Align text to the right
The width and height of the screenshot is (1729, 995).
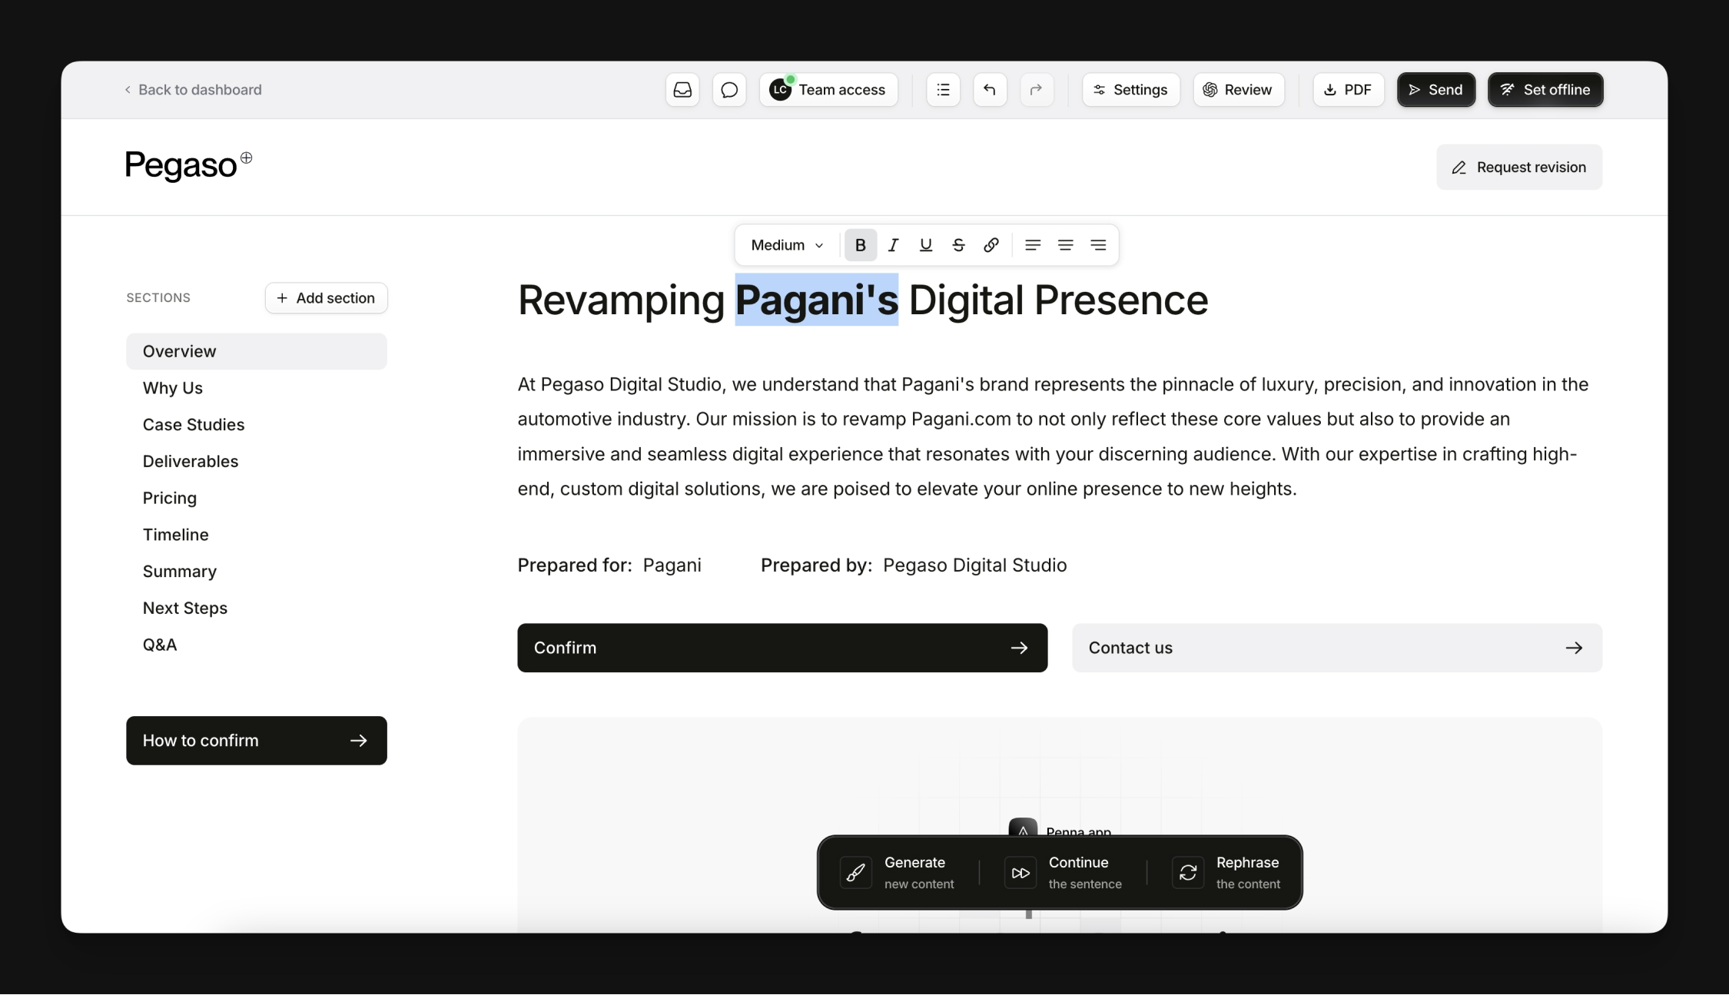[1098, 245]
